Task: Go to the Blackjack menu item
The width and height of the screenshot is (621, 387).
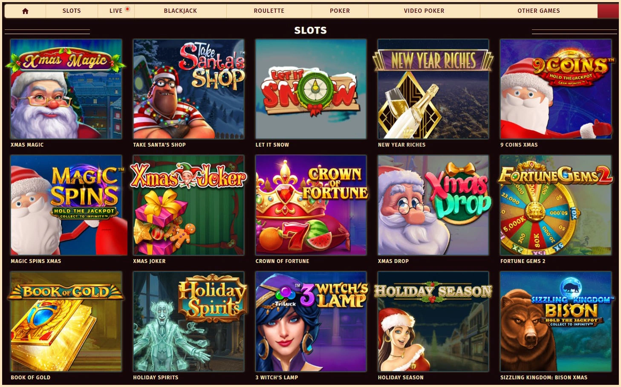Action: [x=180, y=11]
